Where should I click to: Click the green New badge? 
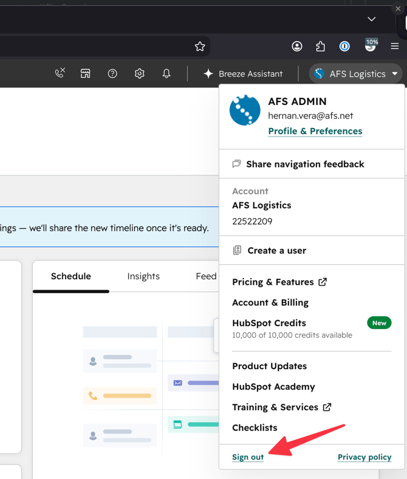click(x=379, y=323)
